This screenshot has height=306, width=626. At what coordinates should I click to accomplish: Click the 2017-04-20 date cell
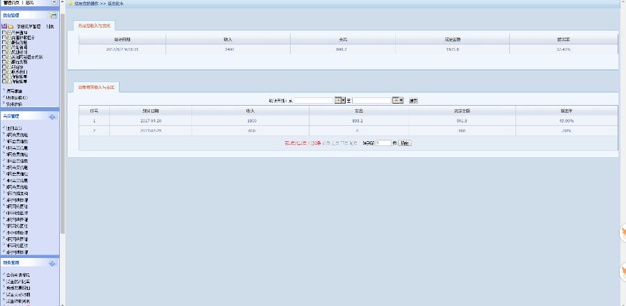click(150, 120)
